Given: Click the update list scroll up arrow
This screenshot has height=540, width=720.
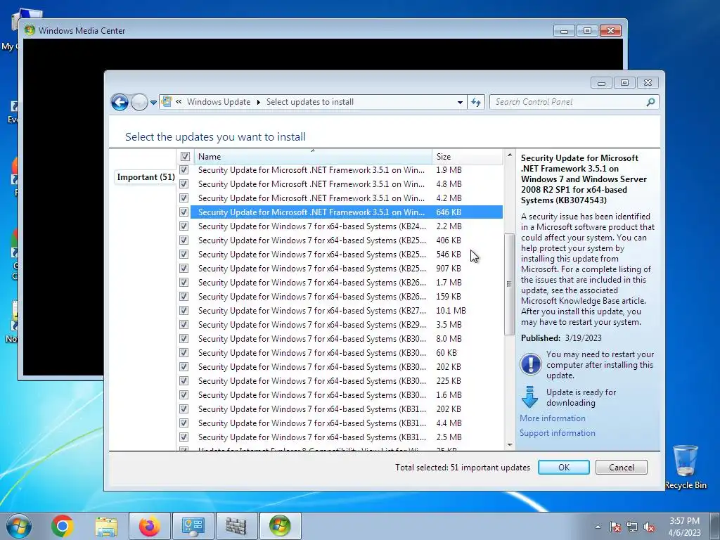Looking at the screenshot, I should click(509, 155).
